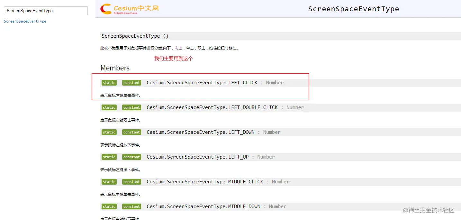Click the Number type of LEFT_UP
Image resolution: width=461 pixels, height=220 pixels.
click(266, 157)
